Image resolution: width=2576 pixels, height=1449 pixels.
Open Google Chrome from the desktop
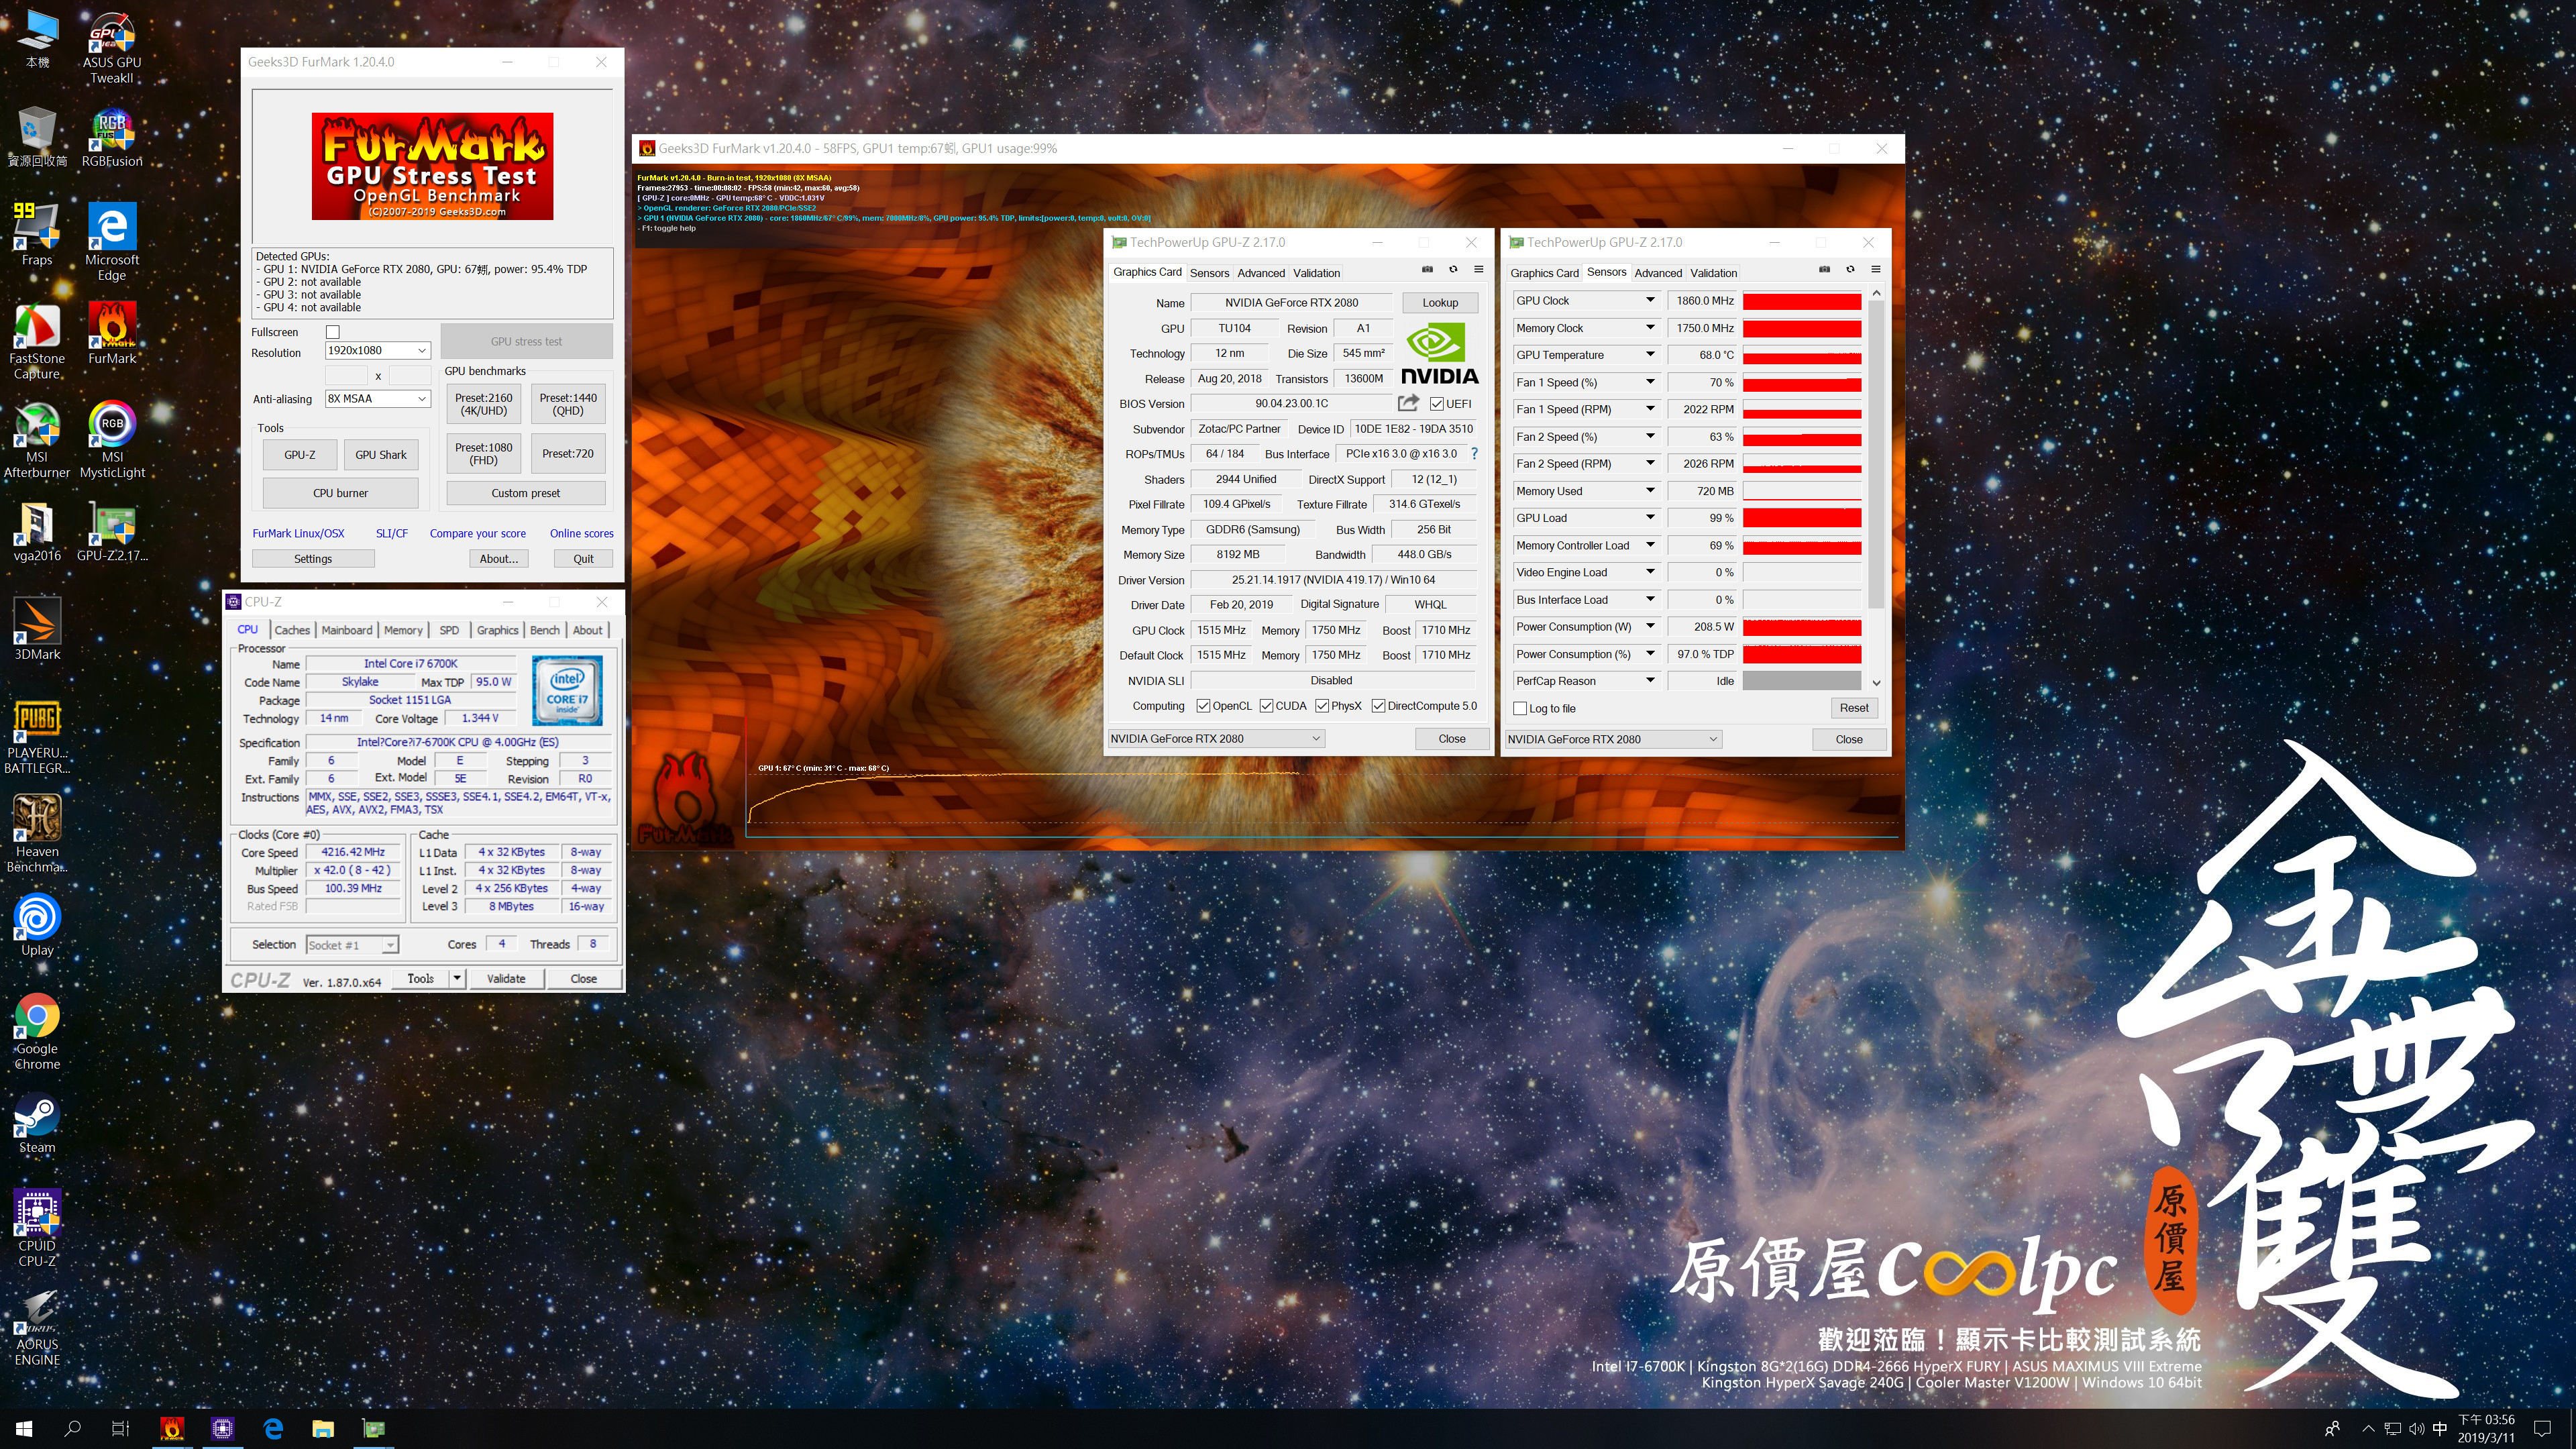pos(37,1032)
